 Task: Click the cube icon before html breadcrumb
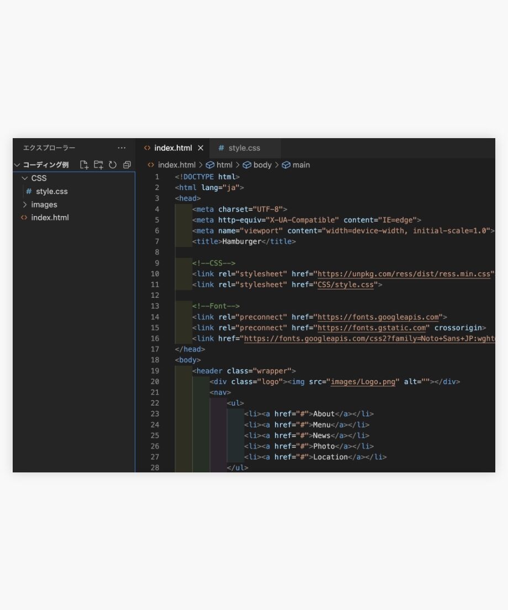tap(210, 165)
